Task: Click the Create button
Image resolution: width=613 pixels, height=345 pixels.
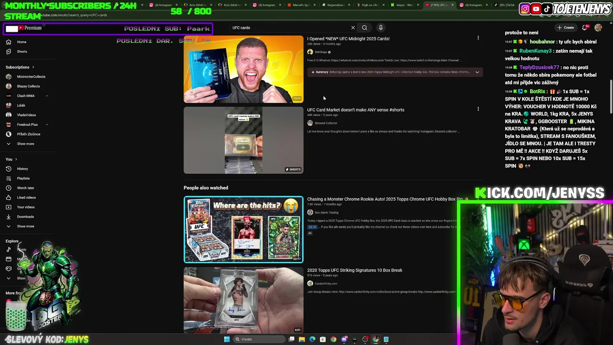Action: coord(566,27)
